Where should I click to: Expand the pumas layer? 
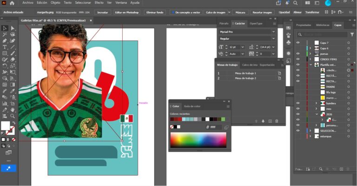310,54
